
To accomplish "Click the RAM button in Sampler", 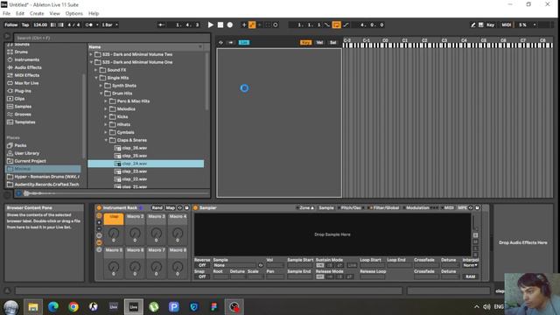I will (471, 276).
